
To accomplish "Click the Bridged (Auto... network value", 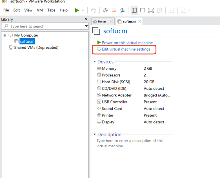I will (157, 95).
